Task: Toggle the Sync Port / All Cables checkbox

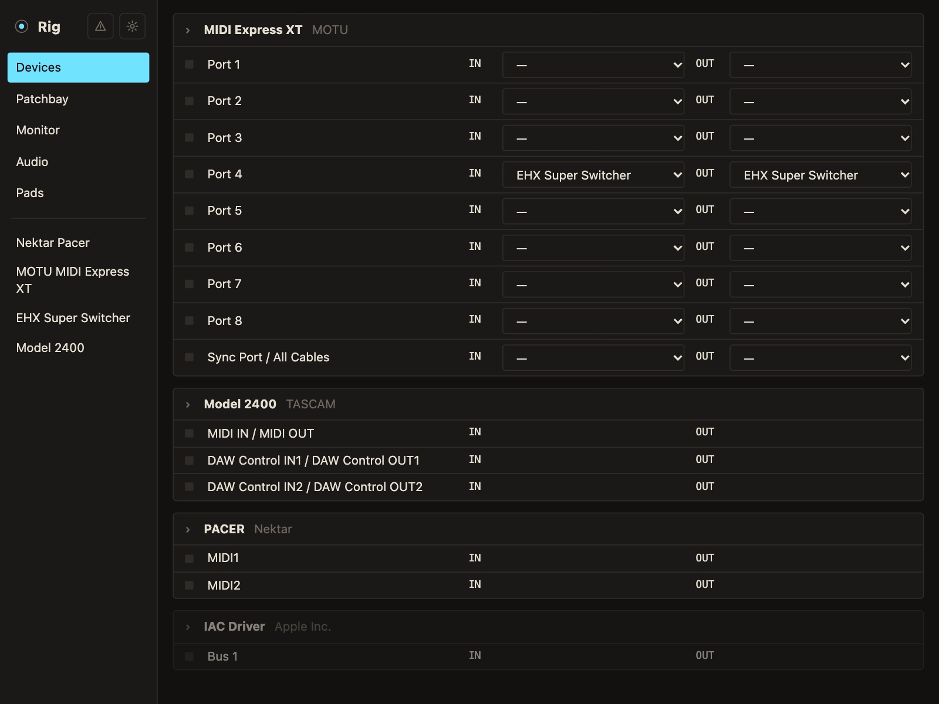Action: (x=189, y=357)
